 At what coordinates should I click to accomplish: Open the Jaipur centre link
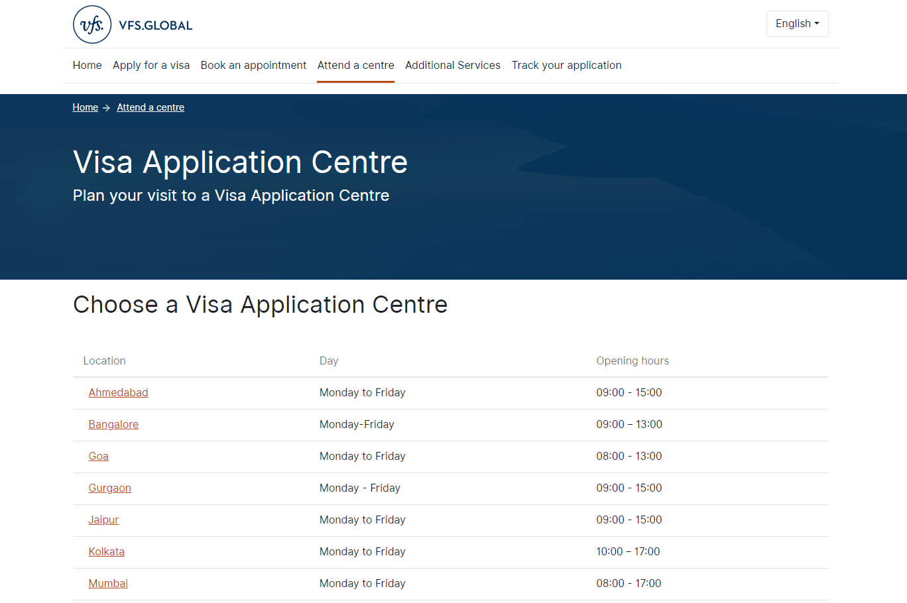(104, 520)
